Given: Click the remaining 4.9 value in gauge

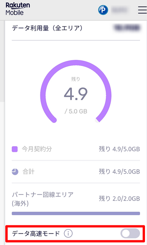Looking at the screenshot, I should click(76, 94).
